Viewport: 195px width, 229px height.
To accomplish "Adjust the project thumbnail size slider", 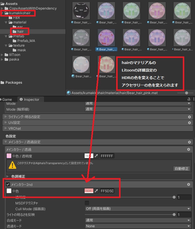I will [x=186, y=93].
